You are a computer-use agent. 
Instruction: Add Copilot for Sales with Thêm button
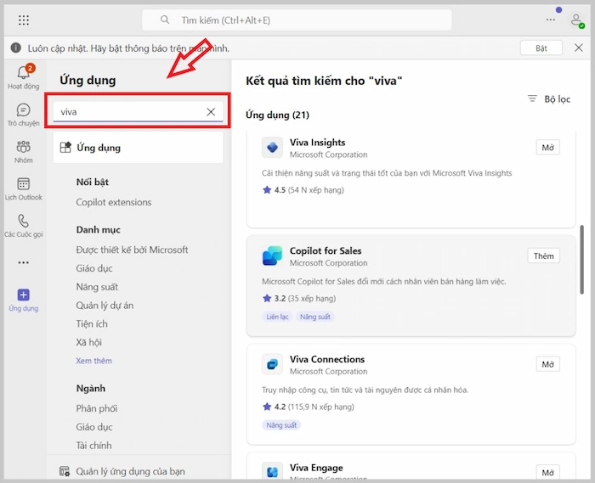coord(543,256)
